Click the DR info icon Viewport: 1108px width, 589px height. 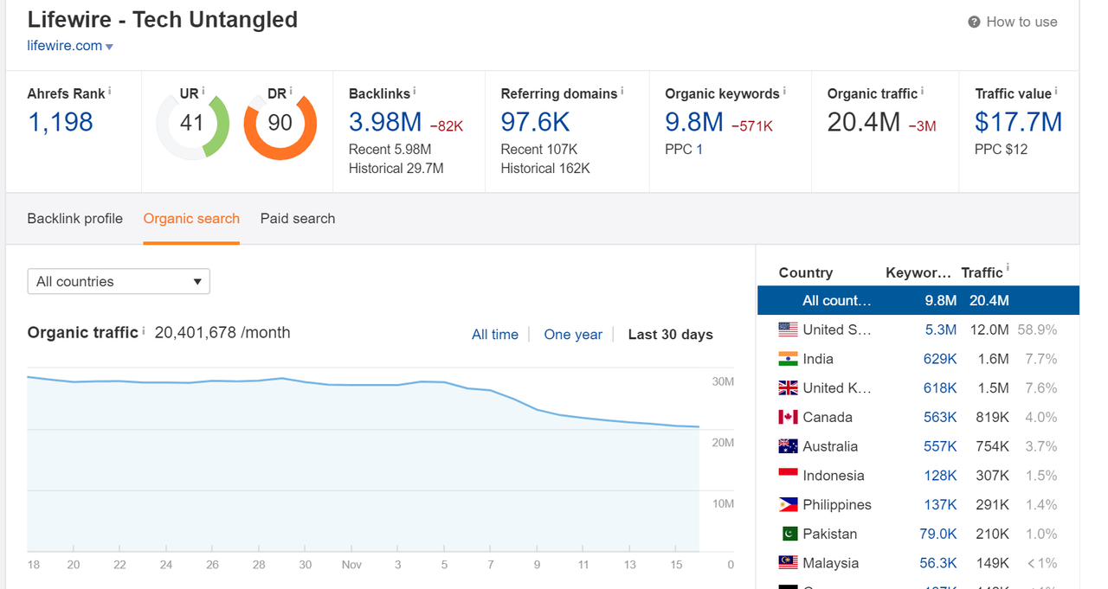(x=291, y=91)
